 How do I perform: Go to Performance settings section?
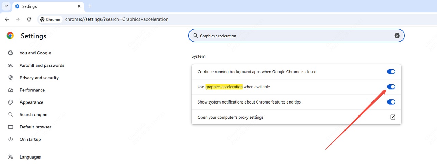click(x=32, y=90)
